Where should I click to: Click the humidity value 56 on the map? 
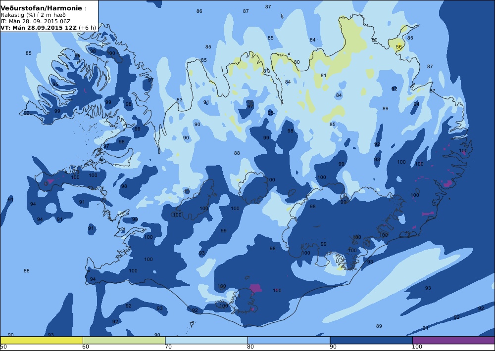pos(398,46)
